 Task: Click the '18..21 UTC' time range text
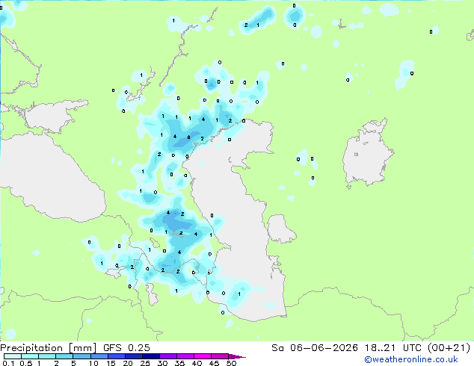coord(394,348)
